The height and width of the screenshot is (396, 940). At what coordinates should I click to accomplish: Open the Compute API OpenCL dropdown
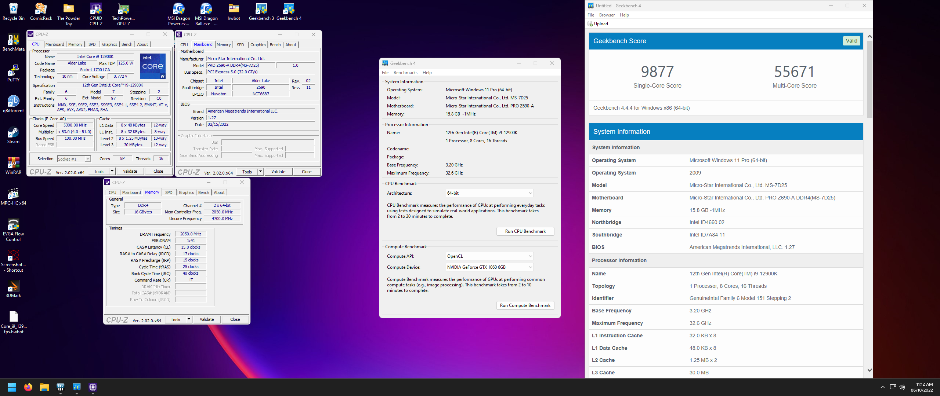(489, 256)
